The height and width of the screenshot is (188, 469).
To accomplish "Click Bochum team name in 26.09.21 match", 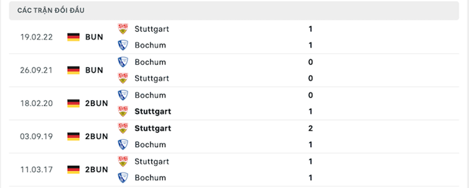I will [150, 62].
